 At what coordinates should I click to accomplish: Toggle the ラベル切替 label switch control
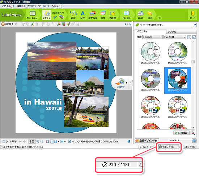coord(10,141)
